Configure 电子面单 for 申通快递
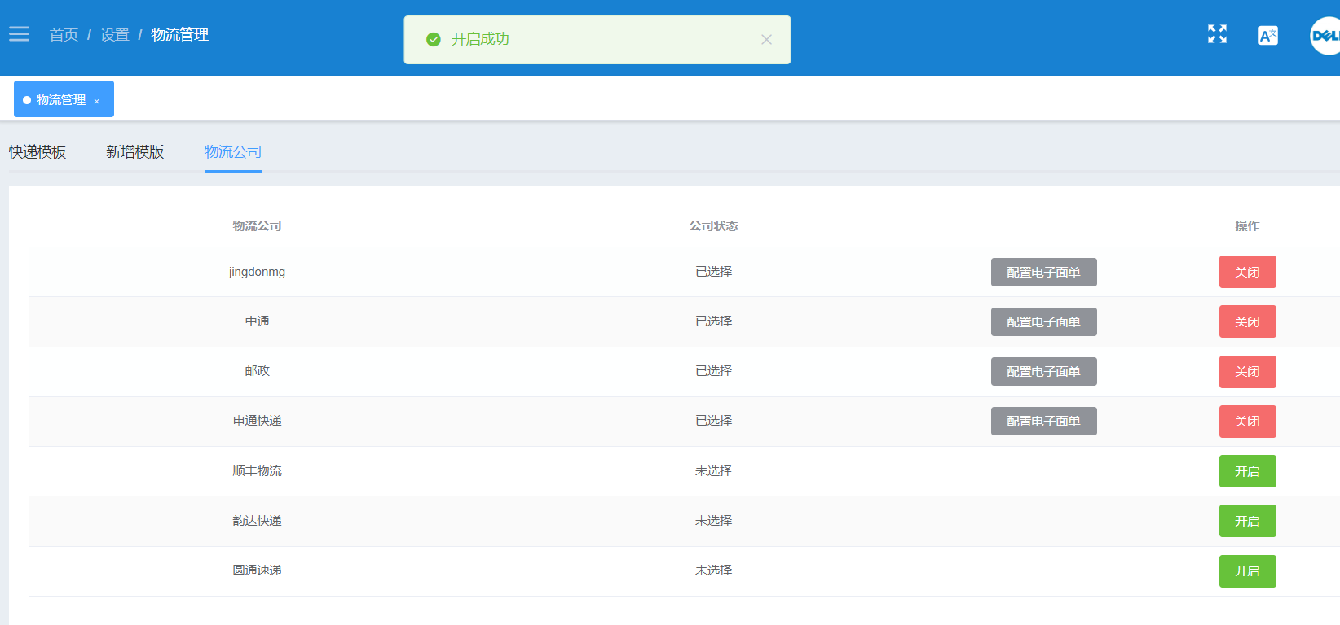 (1044, 422)
